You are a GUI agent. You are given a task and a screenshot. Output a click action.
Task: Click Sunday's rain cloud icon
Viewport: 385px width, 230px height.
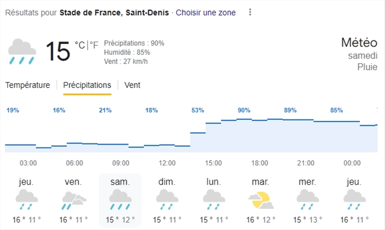coord(167,200)
